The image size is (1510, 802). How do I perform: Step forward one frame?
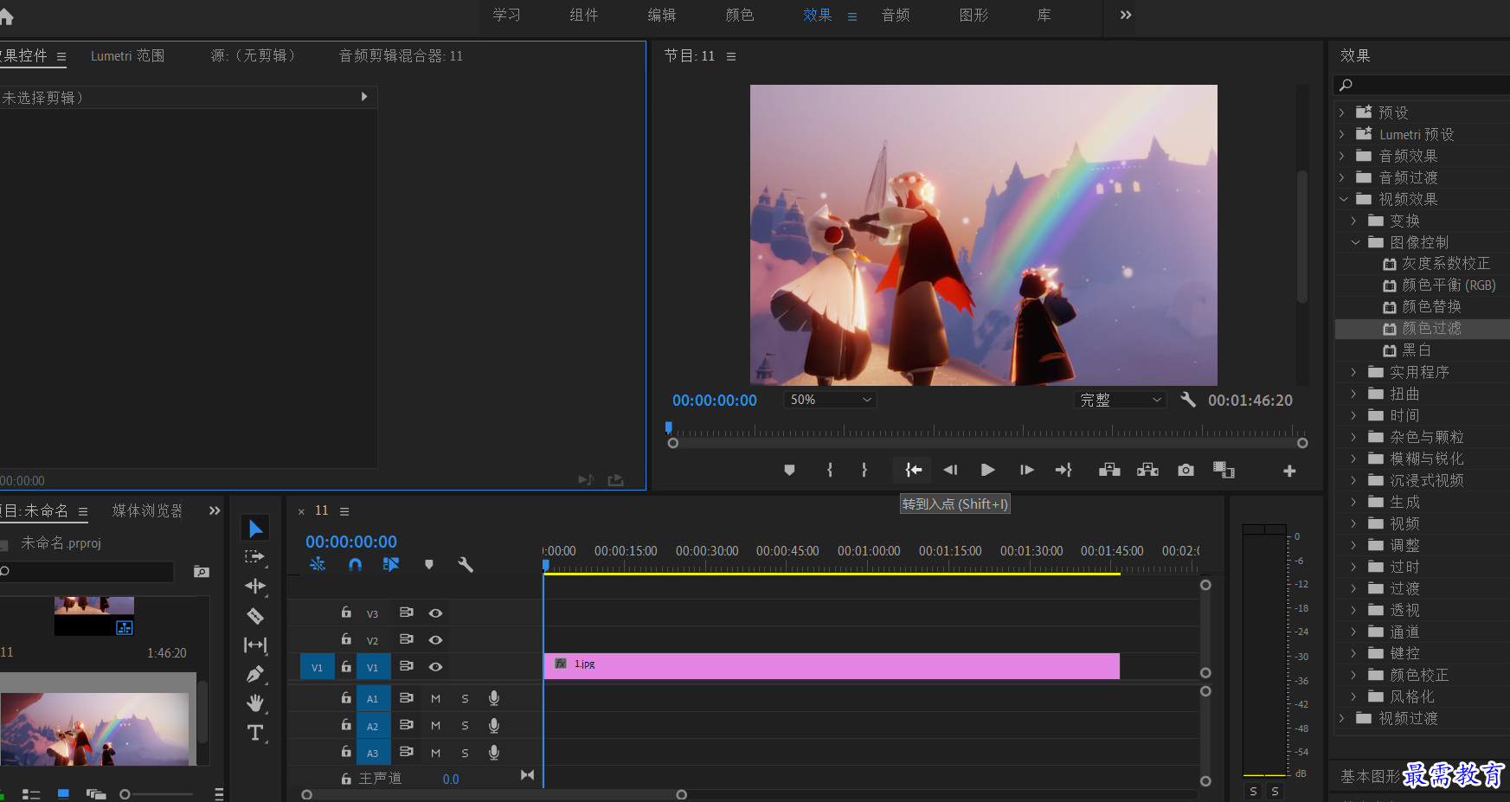pyautogui.click(x=1026, y=470)
